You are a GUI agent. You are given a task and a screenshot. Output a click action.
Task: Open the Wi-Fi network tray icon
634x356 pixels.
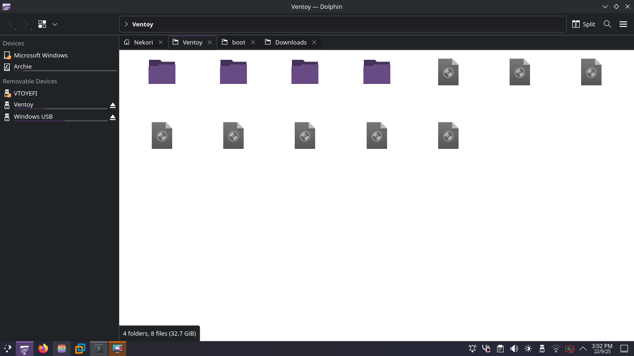tap(556, 349)
